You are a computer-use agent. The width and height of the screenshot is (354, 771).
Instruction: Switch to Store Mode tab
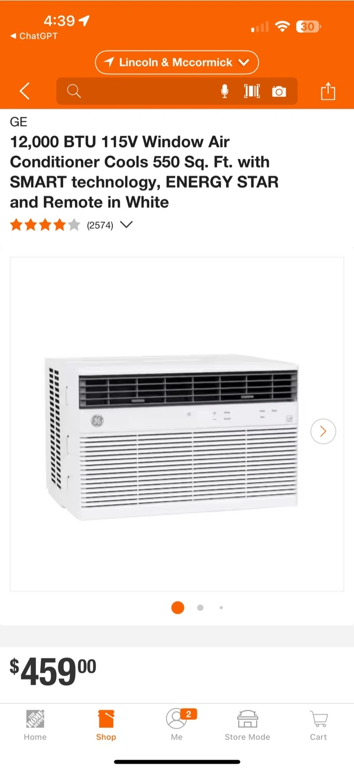coord(247,725)
